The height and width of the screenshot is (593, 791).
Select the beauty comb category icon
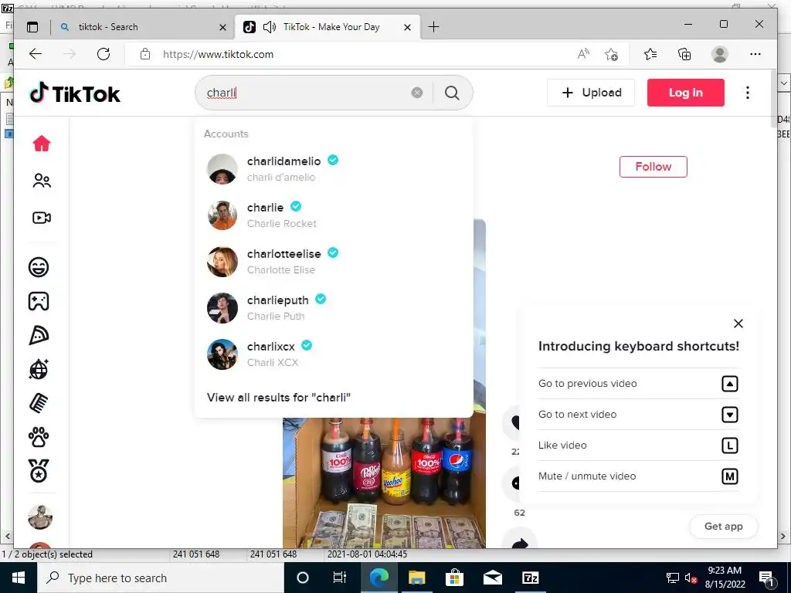(x=39, y=403)
